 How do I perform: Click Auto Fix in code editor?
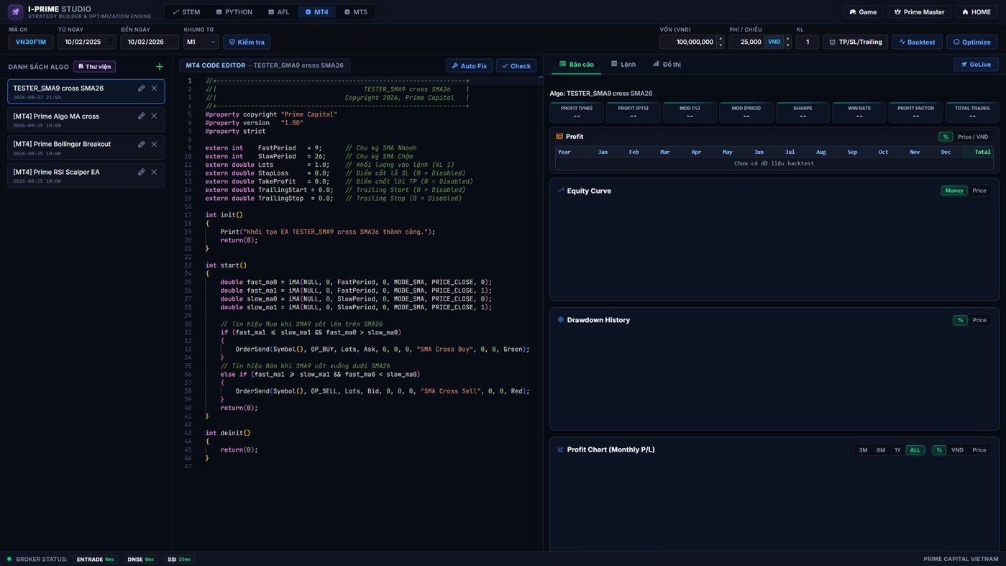(x=469, y=65)
